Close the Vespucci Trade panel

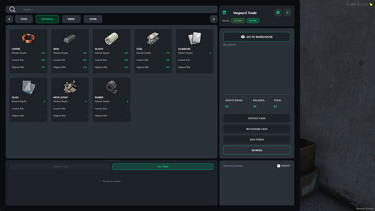pyautogui.click(x=287, y=13)
